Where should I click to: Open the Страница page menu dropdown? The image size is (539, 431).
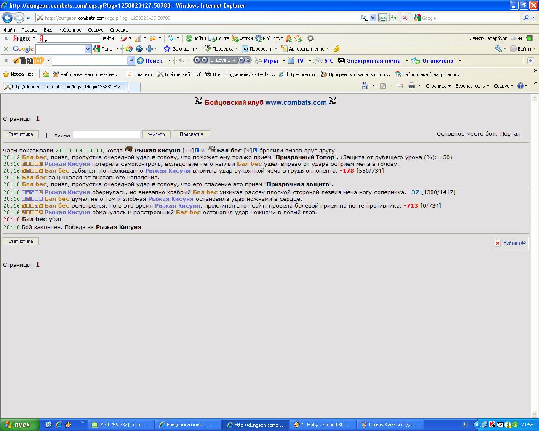pos(438,86)
